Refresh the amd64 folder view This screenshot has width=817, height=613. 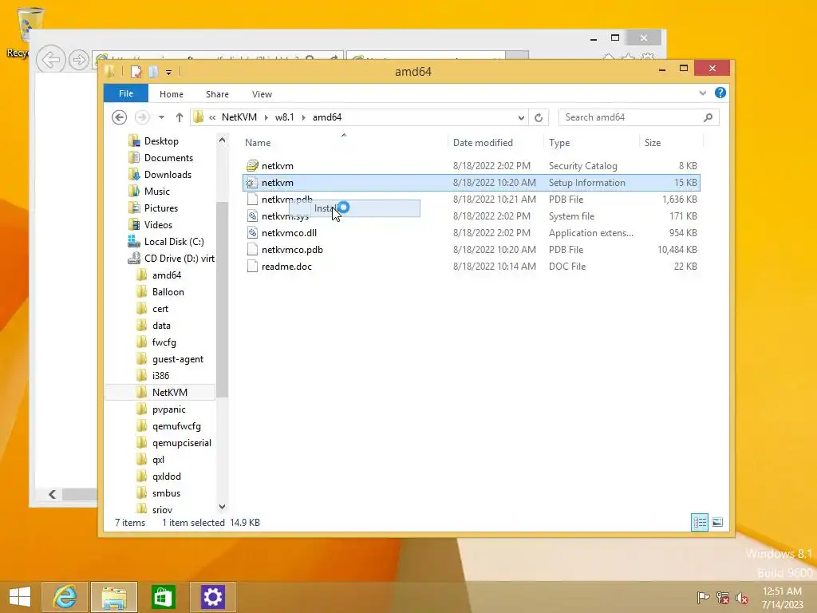point(539,117)
